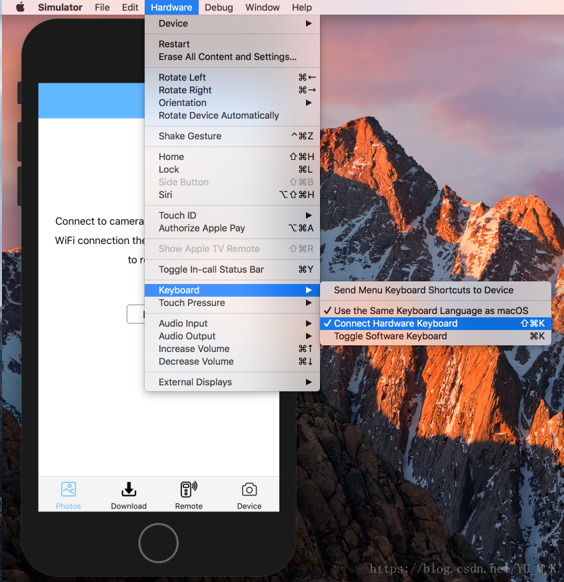The width and height of the screenshot is (564, 582).
Task: Open the Window menu
Action: (263, 7)
